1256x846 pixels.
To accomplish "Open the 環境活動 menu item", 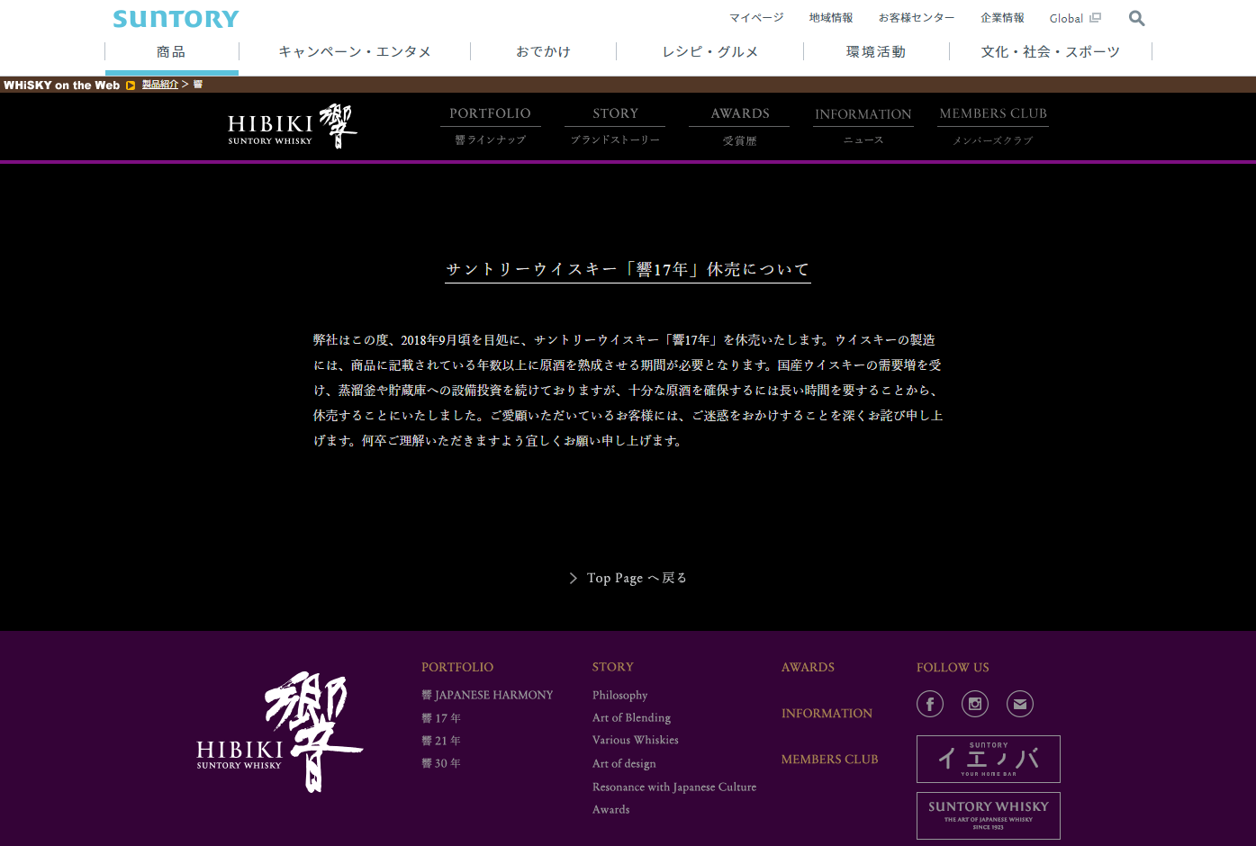I will [x=876, y=52].
